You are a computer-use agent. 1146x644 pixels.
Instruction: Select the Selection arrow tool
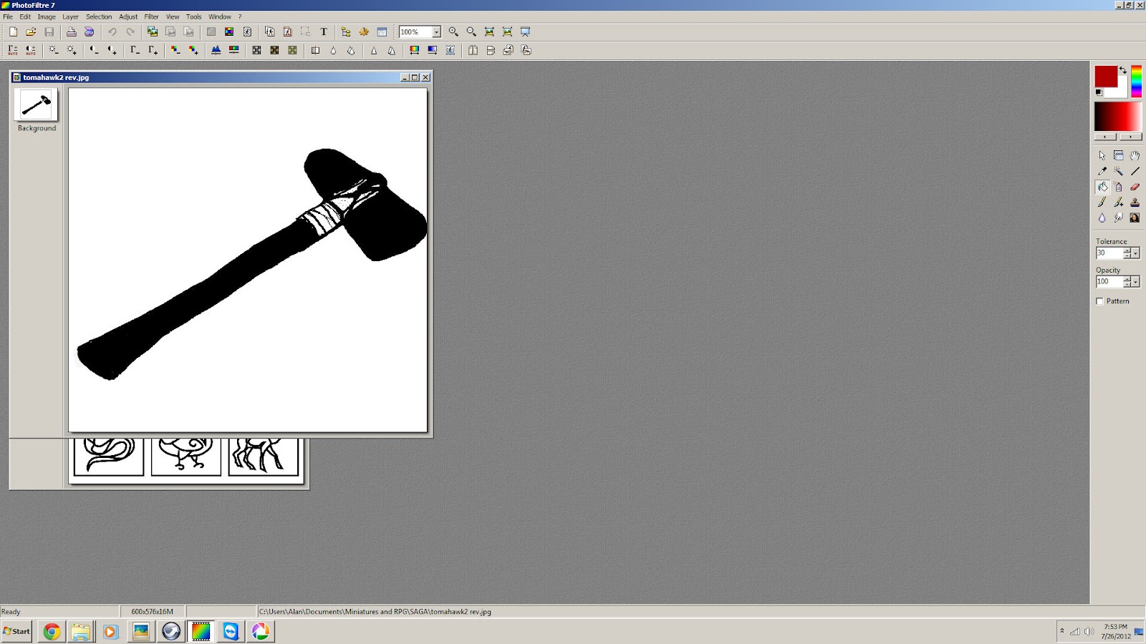(1102, 155)
